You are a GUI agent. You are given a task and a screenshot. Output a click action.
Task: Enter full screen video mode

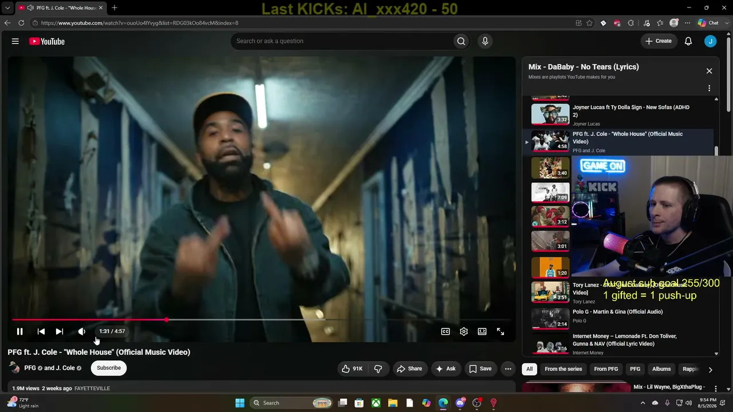coord(501,331)
